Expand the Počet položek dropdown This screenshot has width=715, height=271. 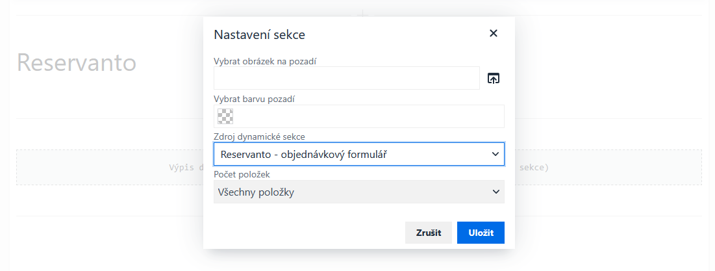(358, 192)
